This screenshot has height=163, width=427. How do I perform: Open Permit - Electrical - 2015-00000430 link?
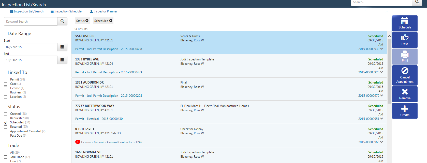[99, 119]
